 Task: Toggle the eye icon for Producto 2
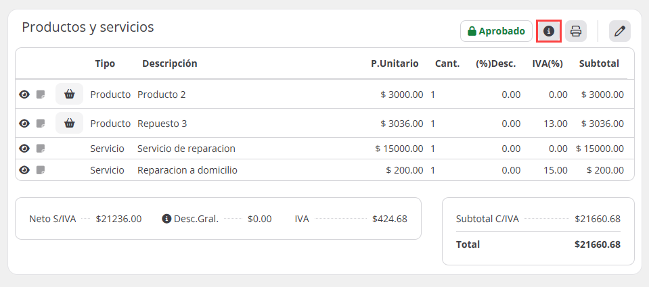coord(24,95)
